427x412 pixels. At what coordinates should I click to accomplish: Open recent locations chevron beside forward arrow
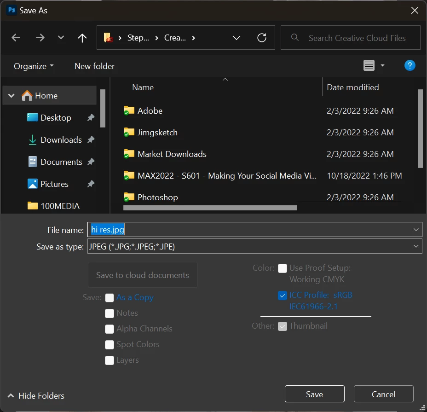(x=61, y=38)
